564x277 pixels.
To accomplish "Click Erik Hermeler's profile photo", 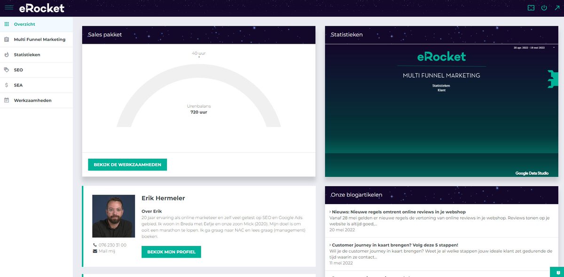I will (x=113, y=216).
